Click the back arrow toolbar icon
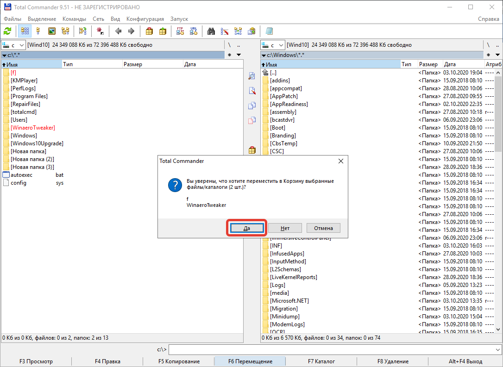Viewport: 503px width, 367px height. [118, 31]
